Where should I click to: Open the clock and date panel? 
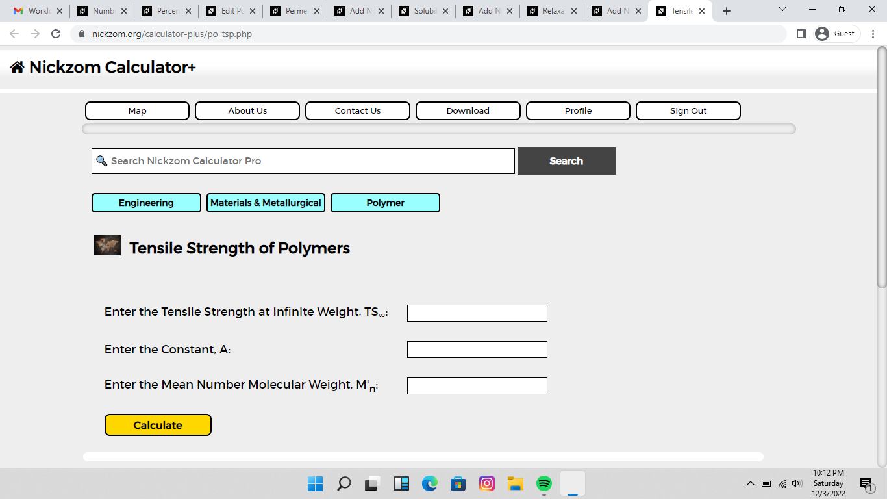(829, 483)
